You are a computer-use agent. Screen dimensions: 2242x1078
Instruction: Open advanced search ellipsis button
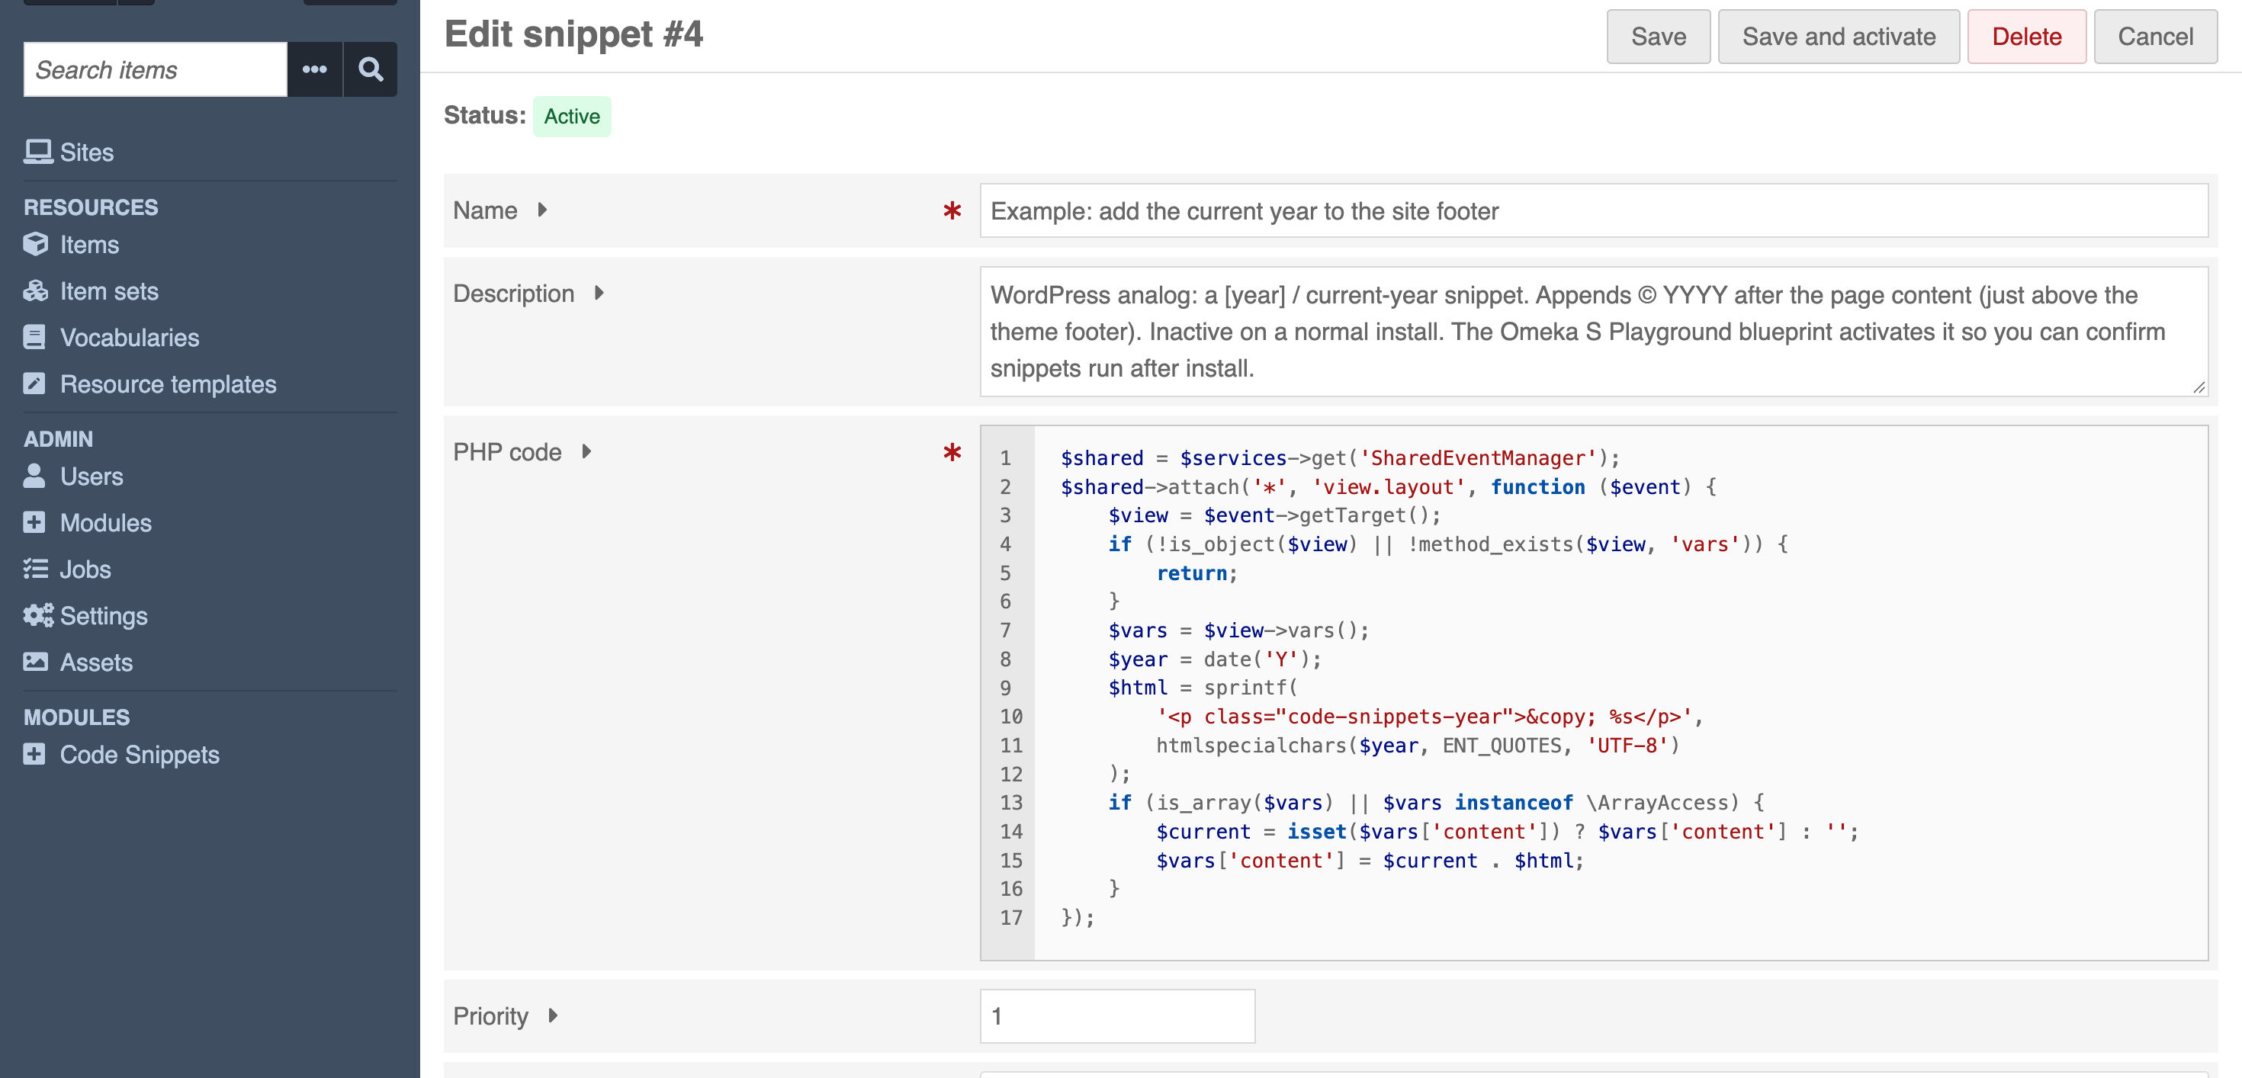tap(315, 69)
